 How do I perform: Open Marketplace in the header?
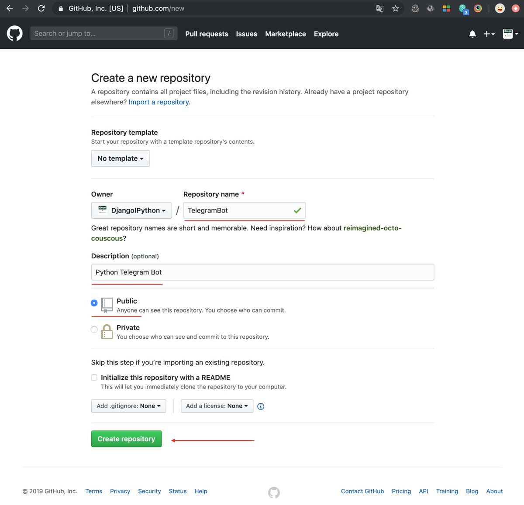(x=286, y=34)
